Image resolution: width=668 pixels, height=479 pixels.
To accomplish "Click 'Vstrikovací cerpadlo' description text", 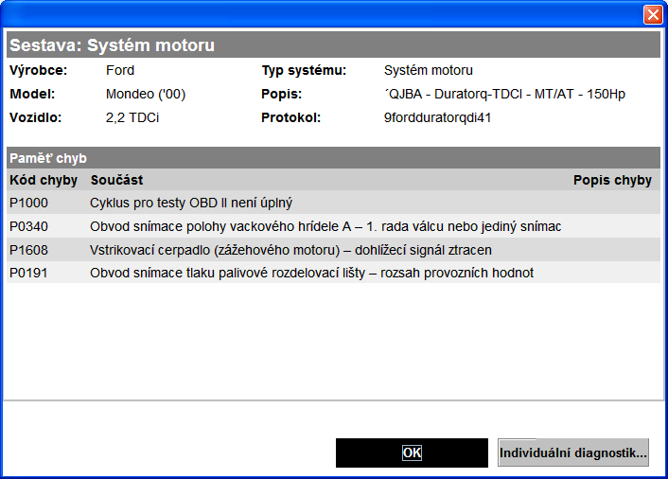I will click(290, 250).
